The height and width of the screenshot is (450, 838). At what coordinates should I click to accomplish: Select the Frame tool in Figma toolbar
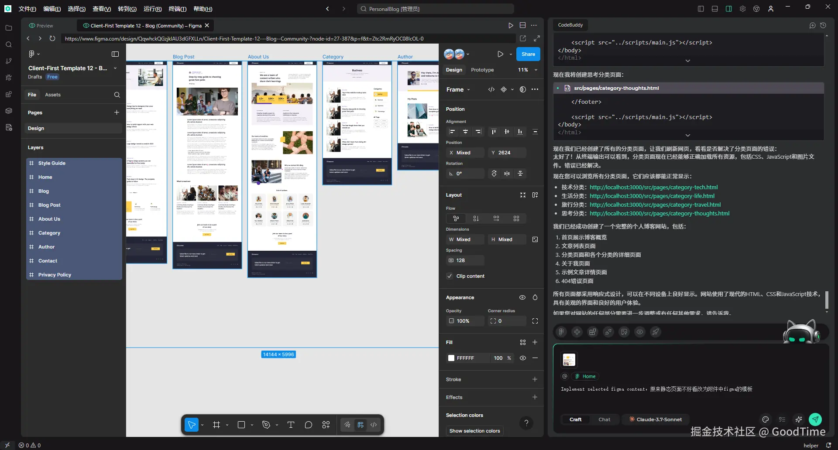click(x=216, y=425)
